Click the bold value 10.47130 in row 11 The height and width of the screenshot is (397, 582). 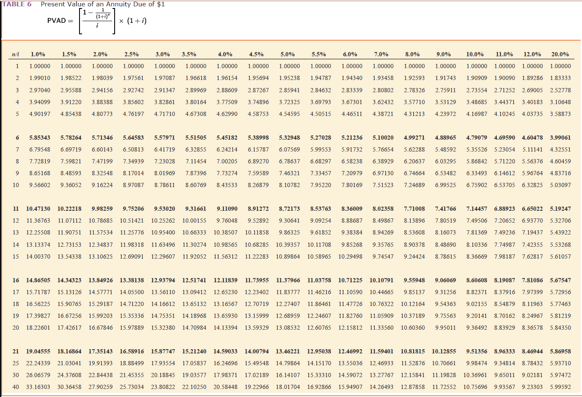coord(38,209)
